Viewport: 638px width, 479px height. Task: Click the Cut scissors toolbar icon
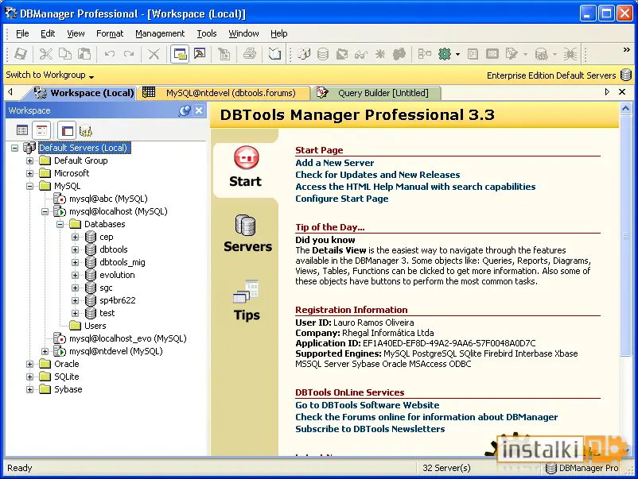click(x=45, y=54)
